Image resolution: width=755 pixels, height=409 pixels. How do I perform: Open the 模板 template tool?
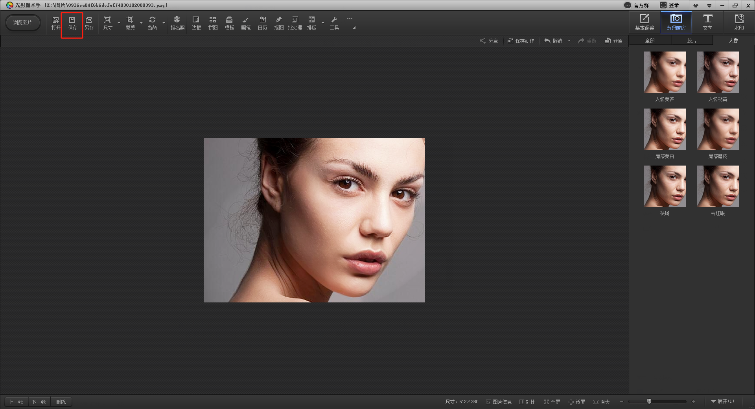pos(229,23)
